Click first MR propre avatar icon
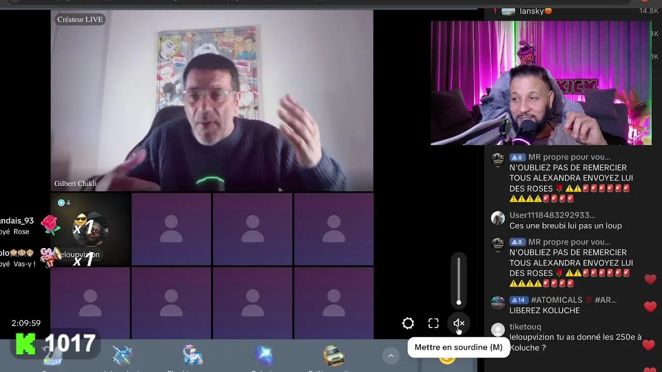 [498, 160]
